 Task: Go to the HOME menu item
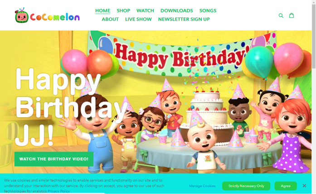point(102,11)
